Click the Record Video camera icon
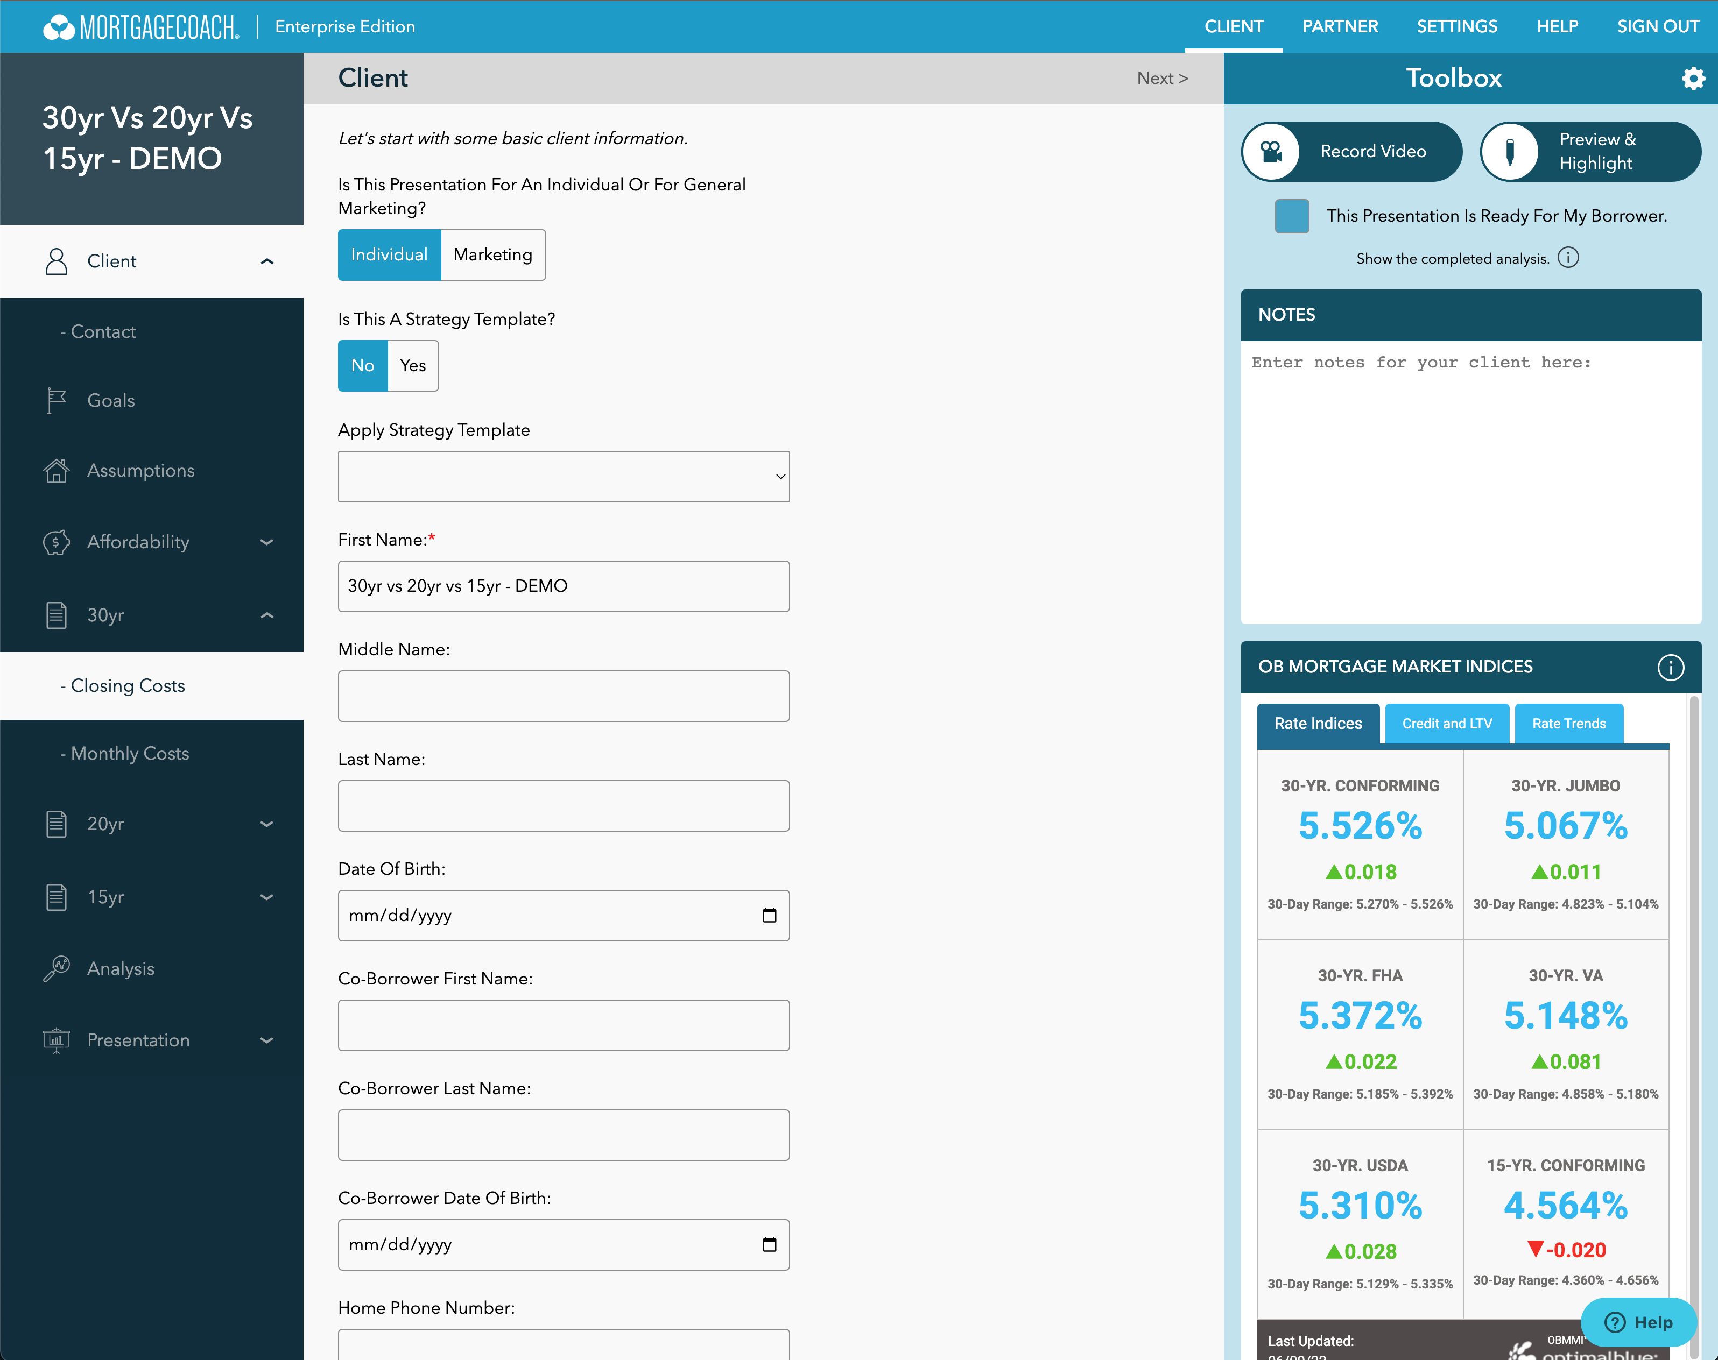The height and width of the screenshot is (1360, 1718). click(x=1271, y=151)
